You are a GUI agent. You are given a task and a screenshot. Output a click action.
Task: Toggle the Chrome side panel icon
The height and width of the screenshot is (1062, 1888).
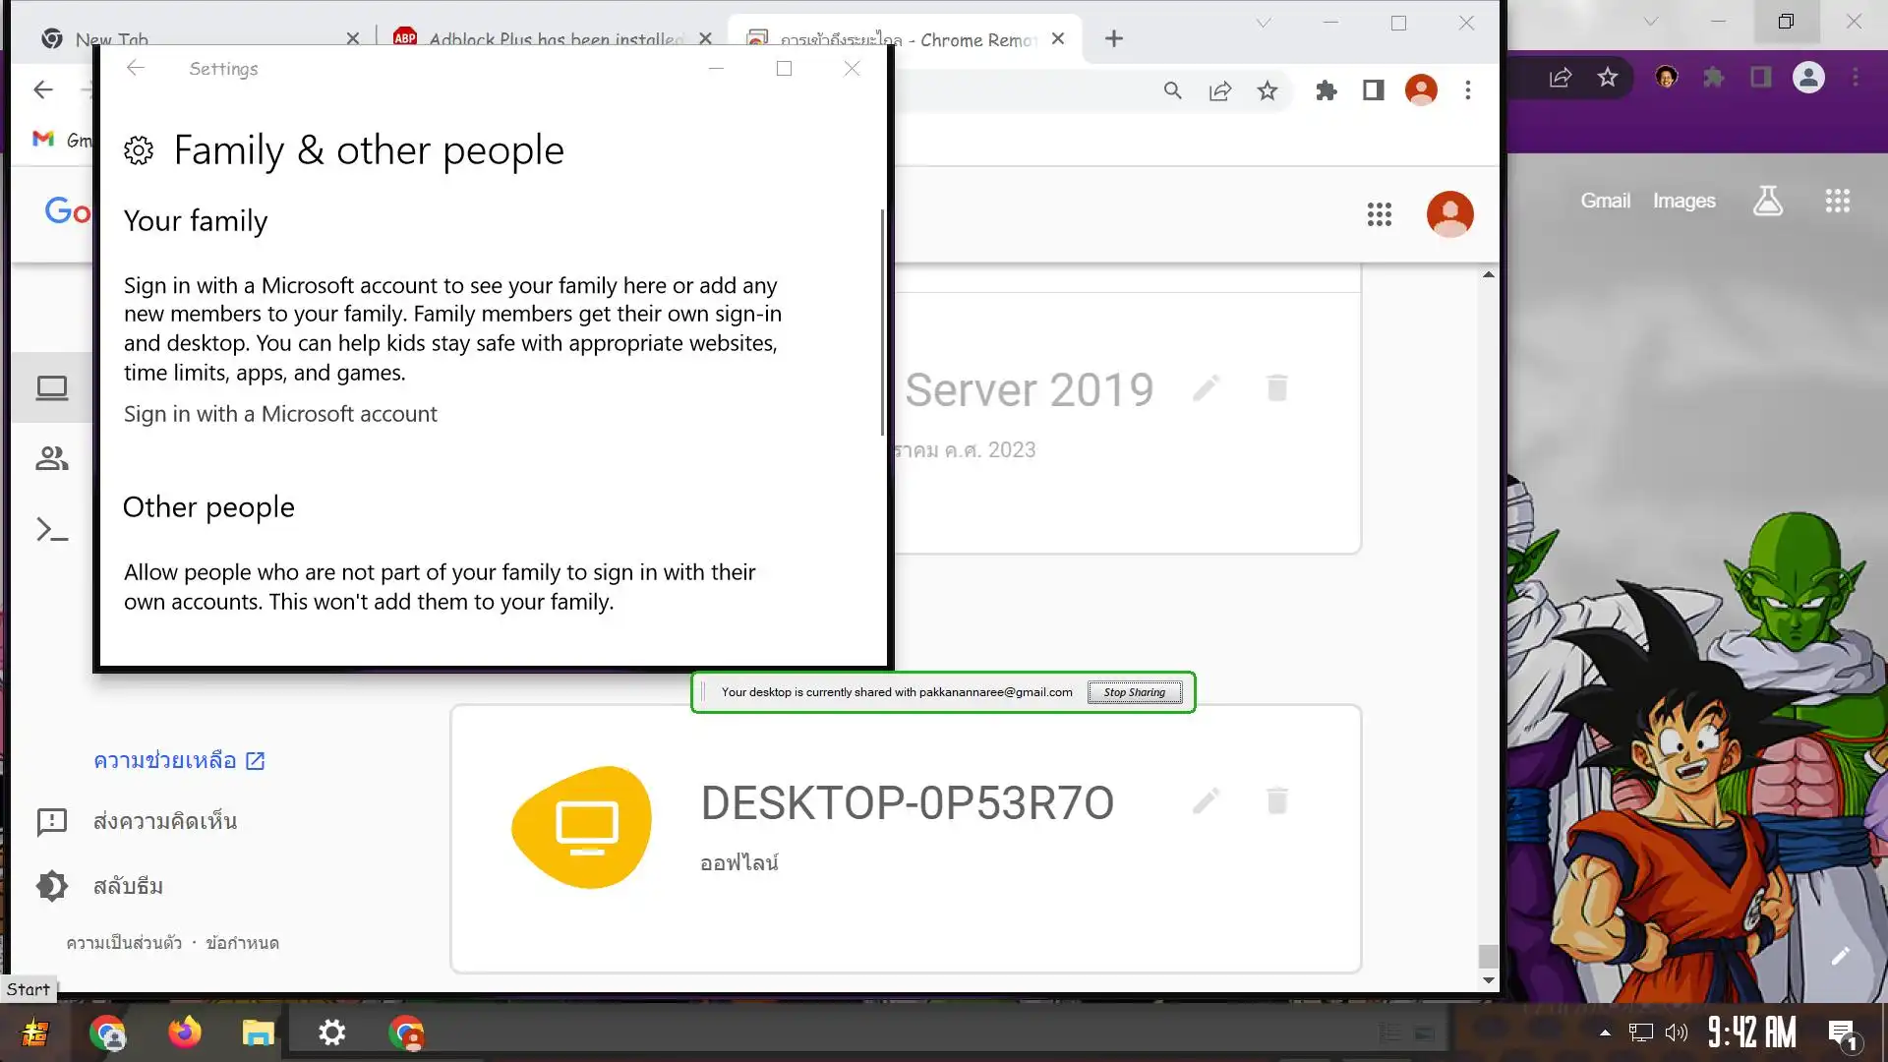[1373, 91]
